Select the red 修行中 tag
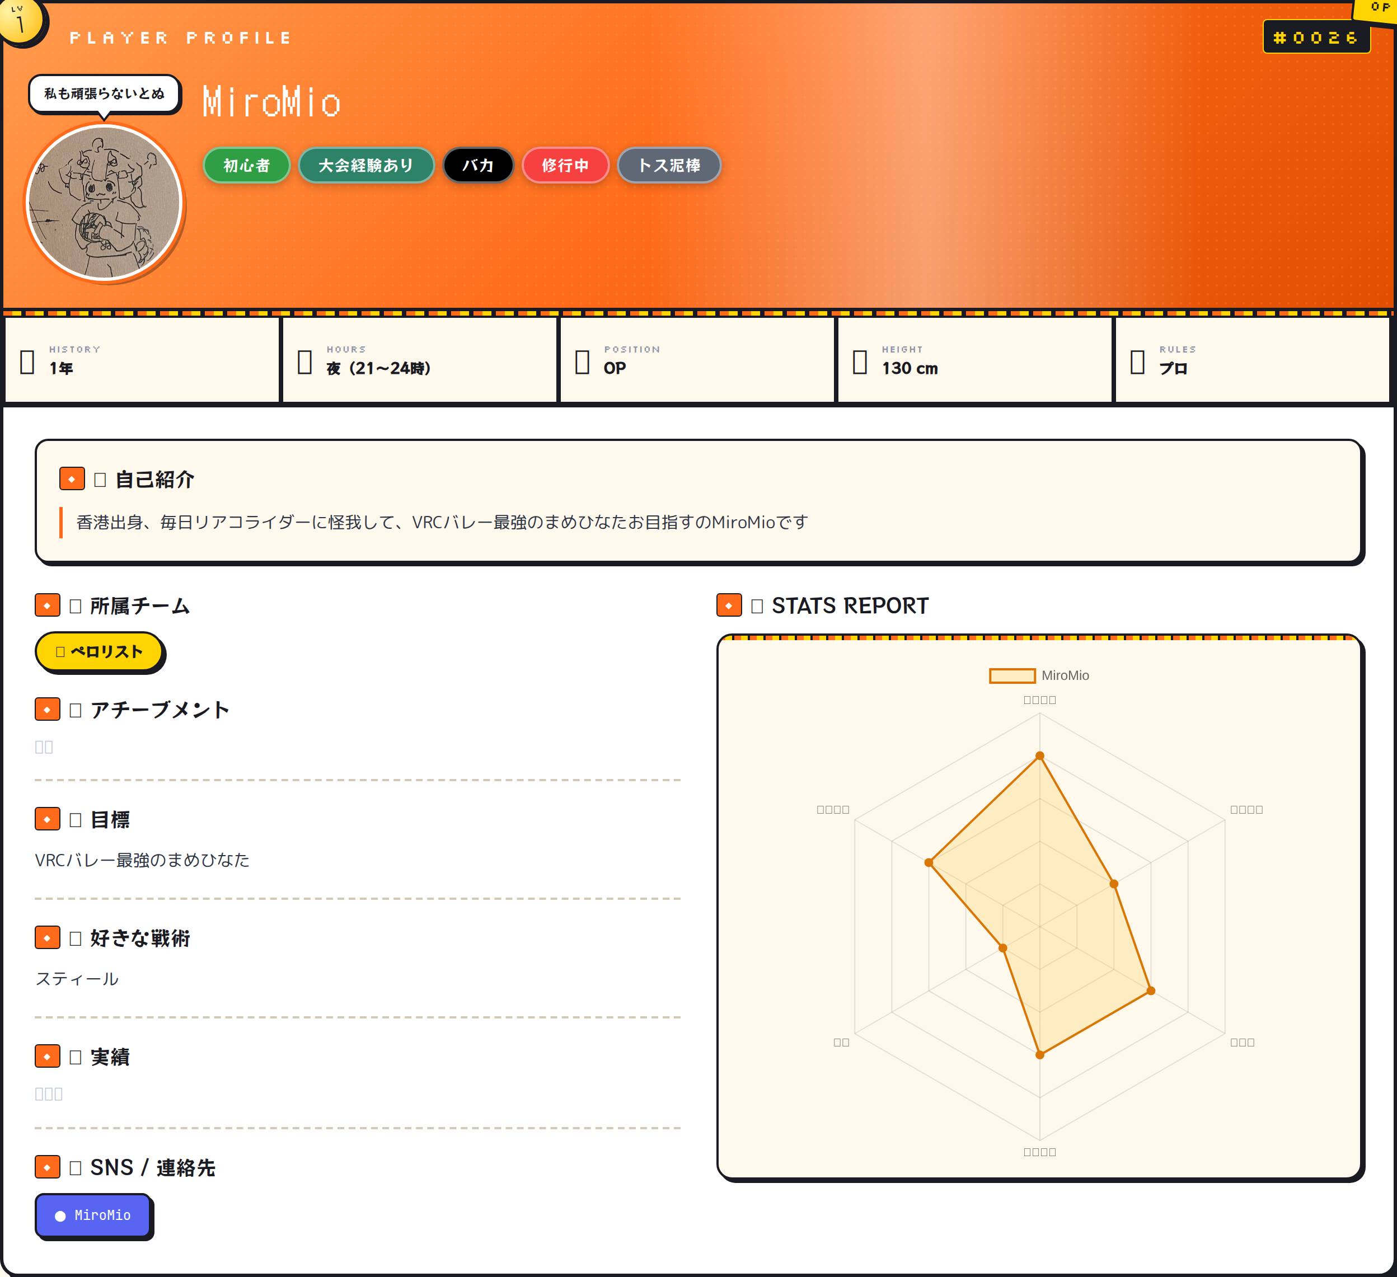 565,165
